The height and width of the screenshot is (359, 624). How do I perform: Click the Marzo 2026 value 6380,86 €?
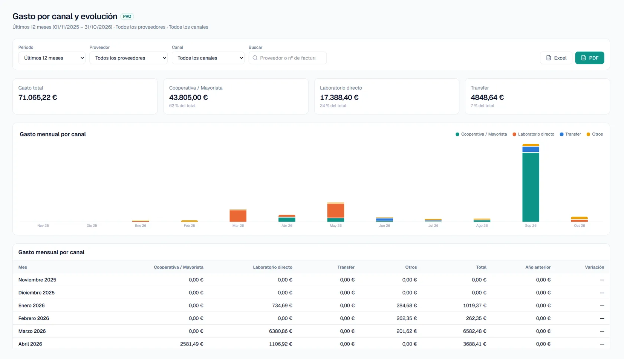pos(281,331)
